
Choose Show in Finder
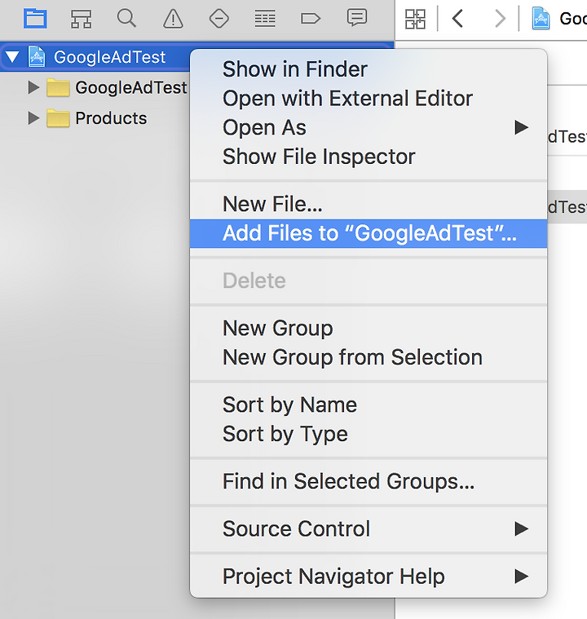pyautogui.click(x=369, y=69)
